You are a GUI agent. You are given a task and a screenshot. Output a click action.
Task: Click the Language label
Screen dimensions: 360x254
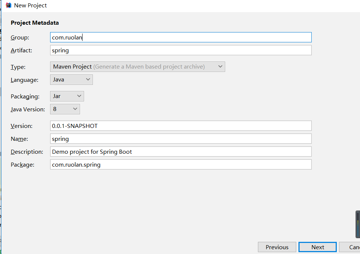tap(24, 80)
